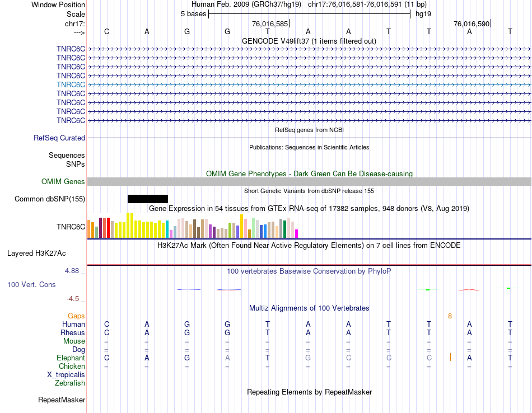The image size is (532, 413).
Task: Select the Dog species label
Action: [x=79, y=350]
